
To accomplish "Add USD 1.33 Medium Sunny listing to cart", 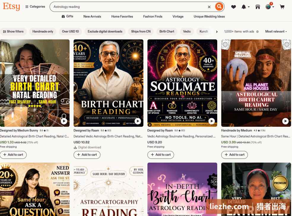I will pos(13,155).
